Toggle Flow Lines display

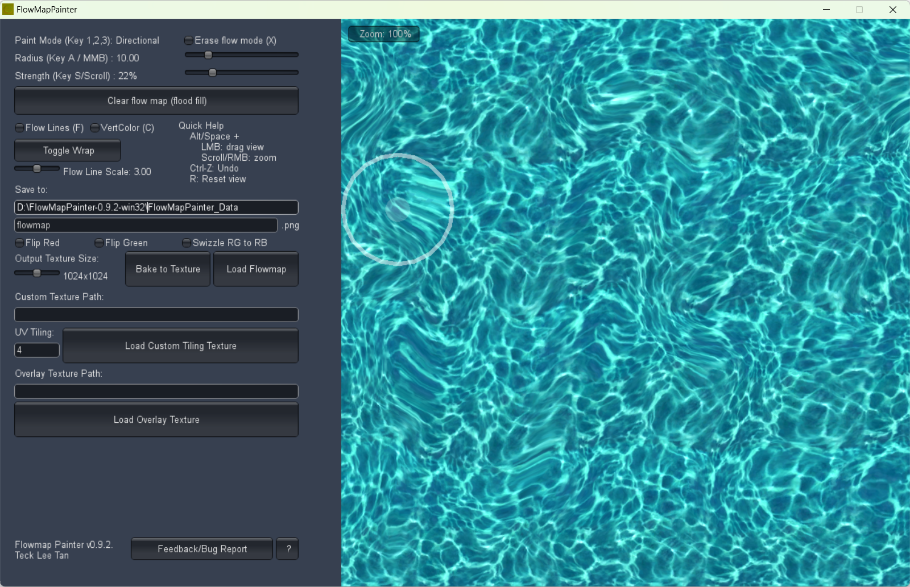pos(19,128)
